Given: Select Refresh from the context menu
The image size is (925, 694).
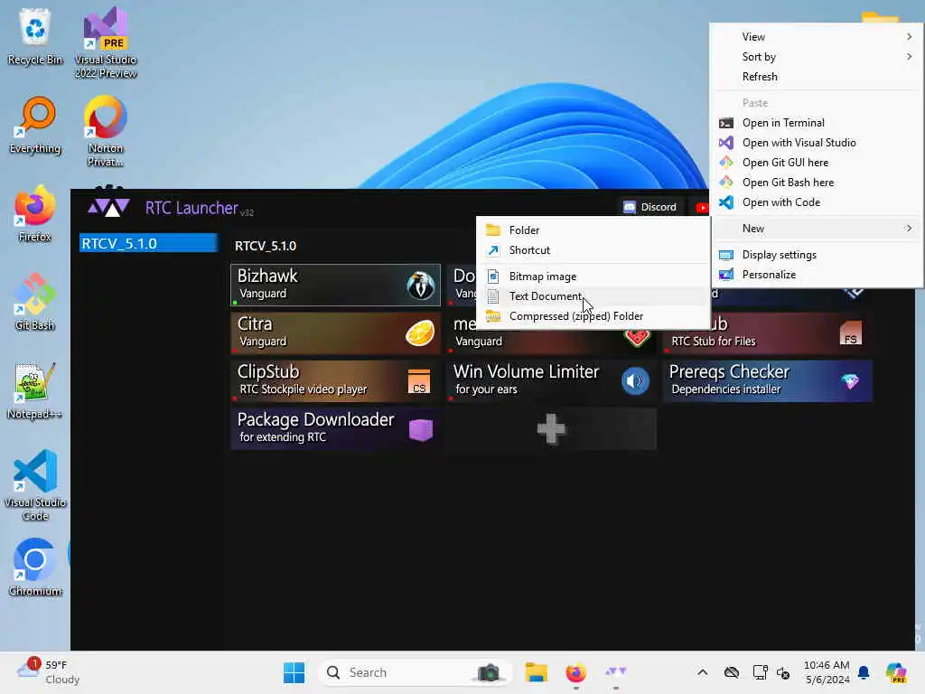Looking at the screenshot, I should [x=817, y=77].
